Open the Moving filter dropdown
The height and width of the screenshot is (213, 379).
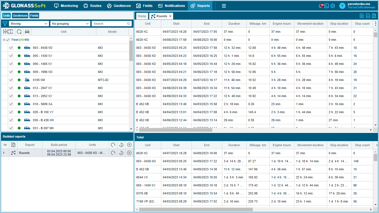point(29,24)
